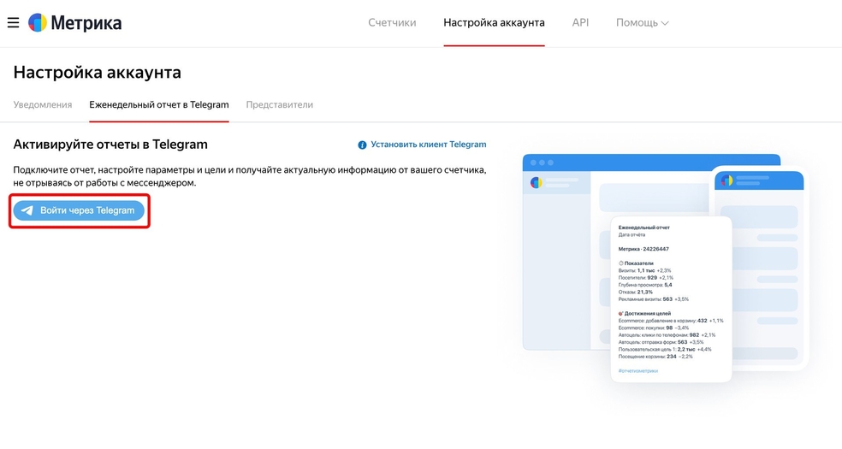Open the Представители sub-tab
The width and height of the screenshot is (842, 449).
pyautogui.click(x=279, y=104)
